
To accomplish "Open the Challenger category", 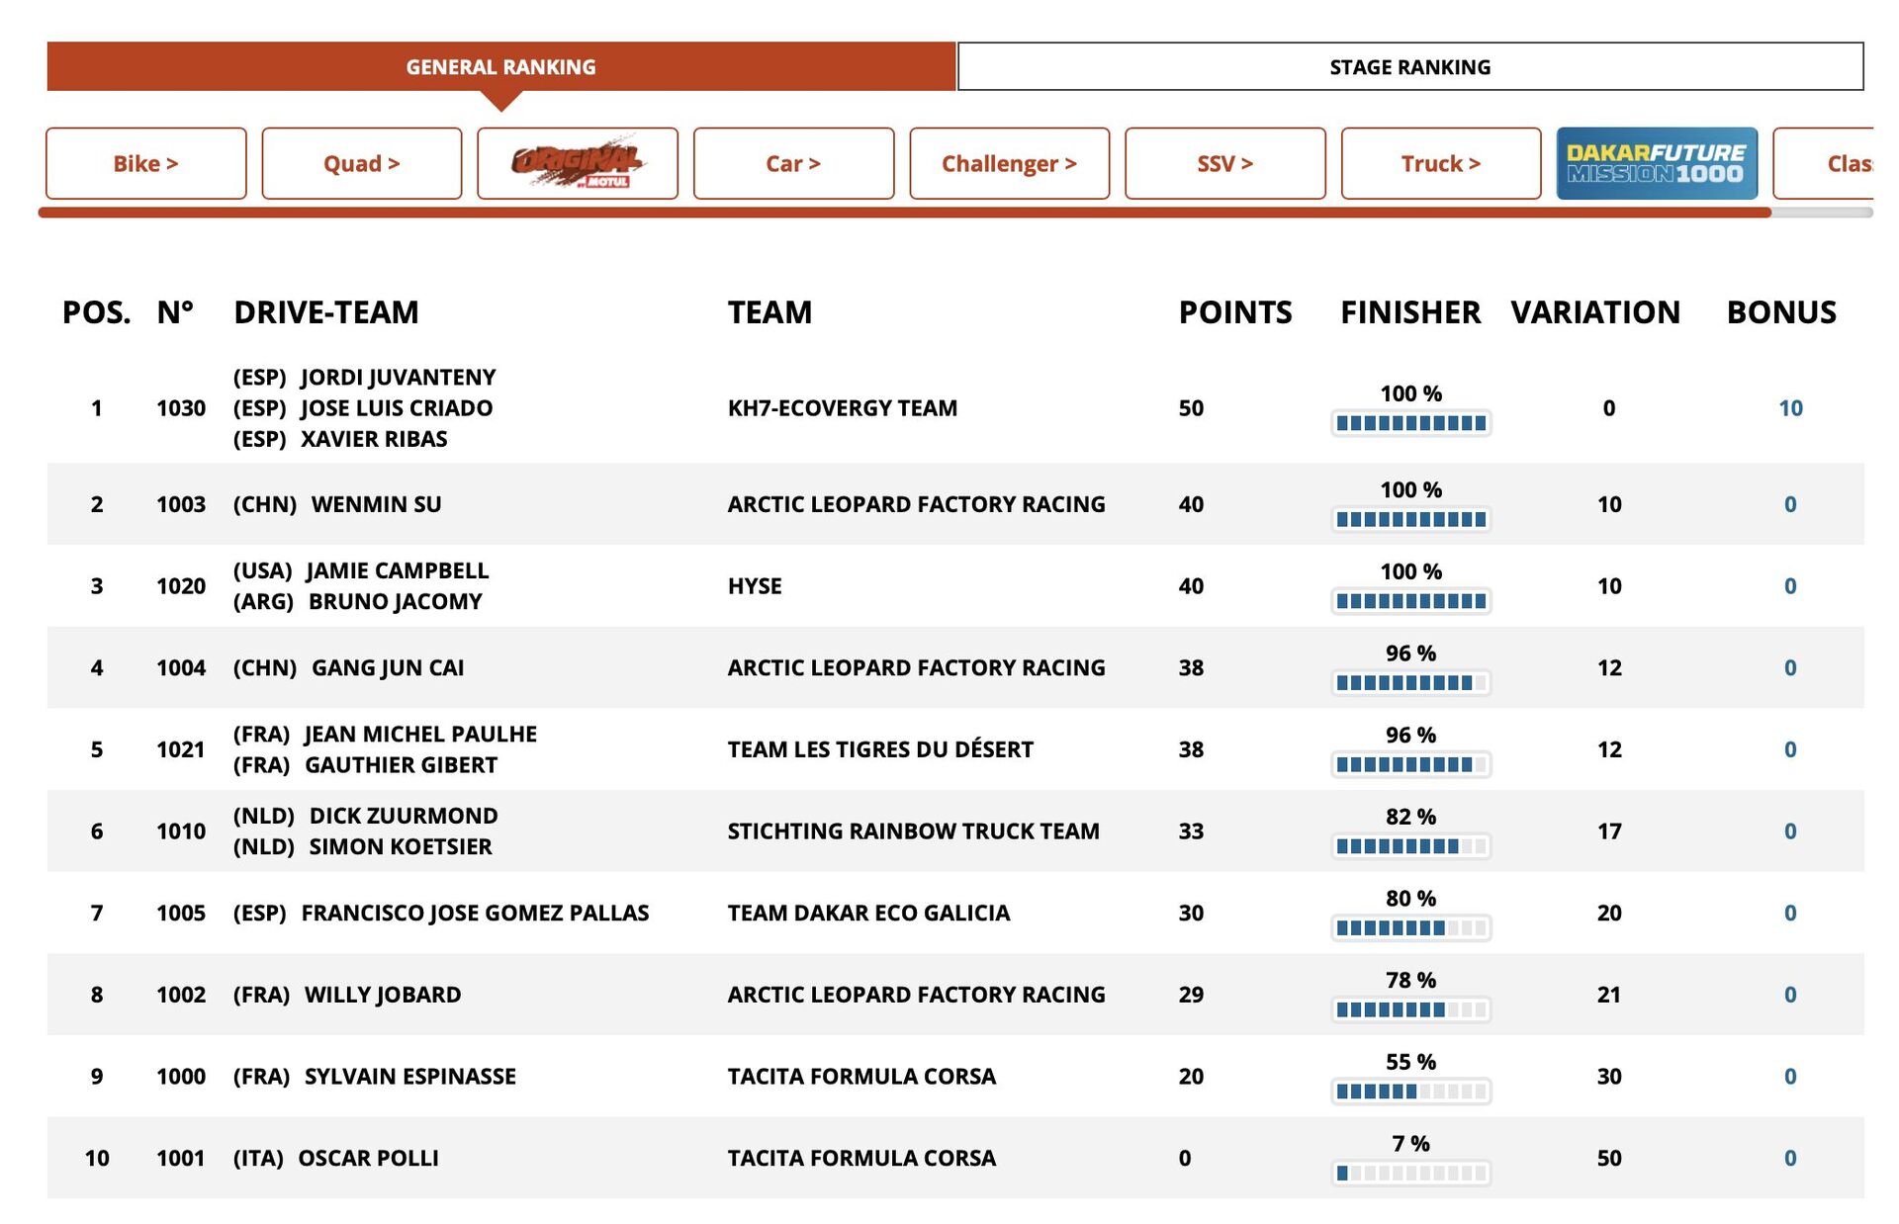I will [1009, 163].
